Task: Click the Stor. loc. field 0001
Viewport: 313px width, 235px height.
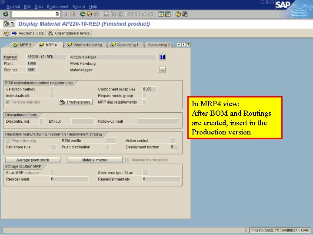Action: (32, 70)
